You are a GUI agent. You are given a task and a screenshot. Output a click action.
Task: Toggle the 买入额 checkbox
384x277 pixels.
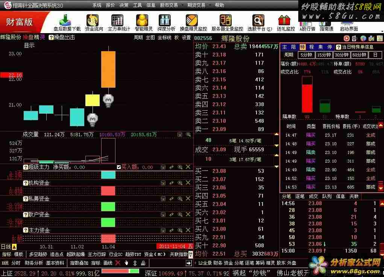point(119,167)
